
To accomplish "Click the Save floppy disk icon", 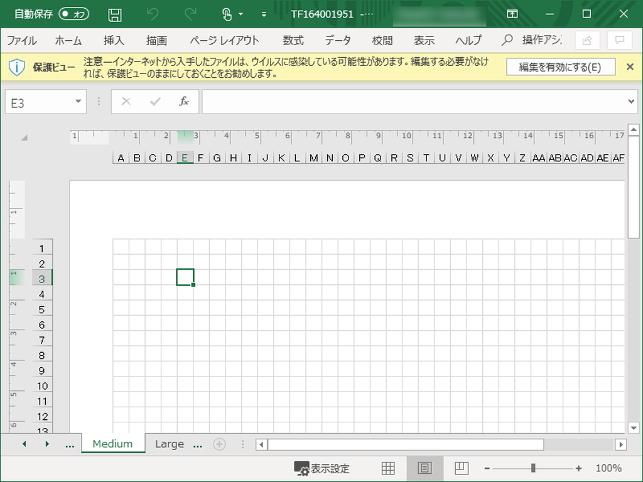I will 115,15.
